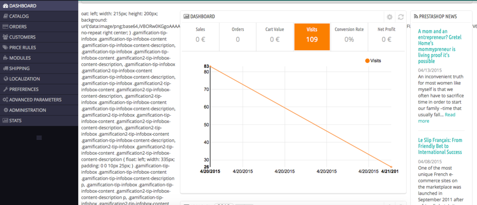
Task: Click the Dashboard panel heading text
Action: (203, 16)
